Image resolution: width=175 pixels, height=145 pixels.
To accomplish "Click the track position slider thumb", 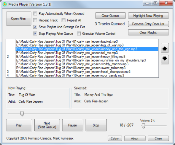I will (22, 113).
